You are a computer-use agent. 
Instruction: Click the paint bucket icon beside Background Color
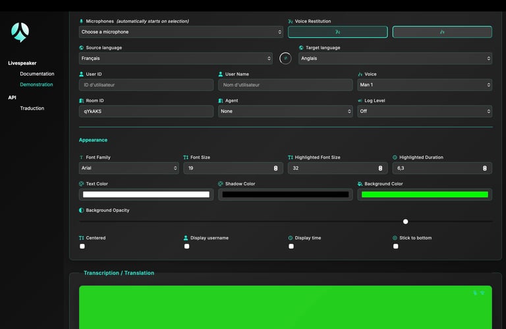click(360, 184)
